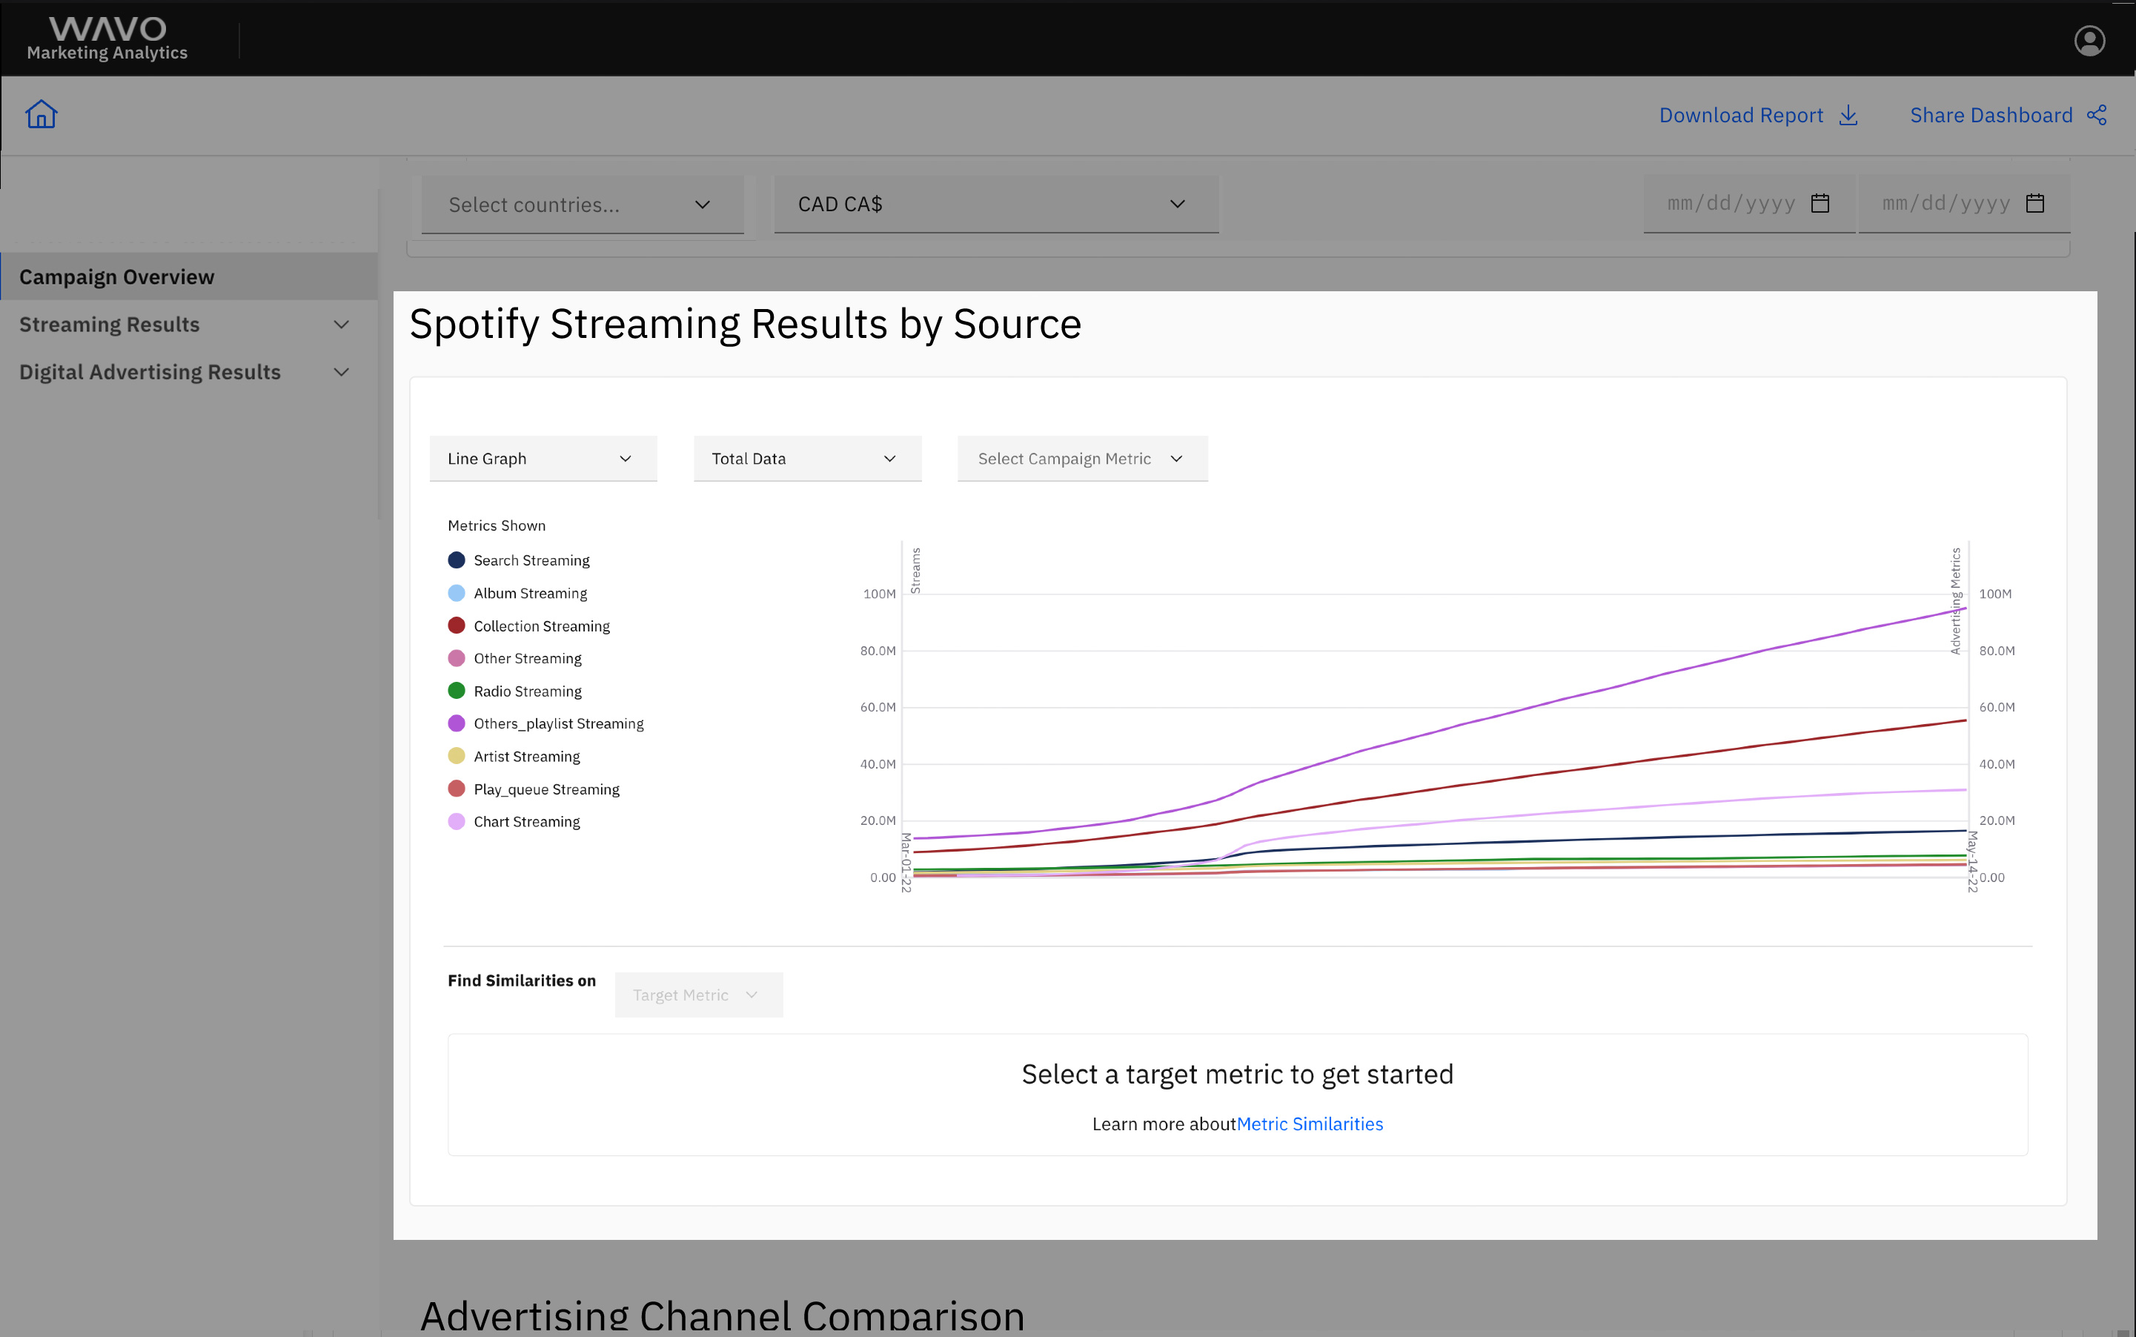Select Campaign Overview in sidebar
Image resolution: width=2136 pixels, height=1337 pixels.
pos(189,276)
